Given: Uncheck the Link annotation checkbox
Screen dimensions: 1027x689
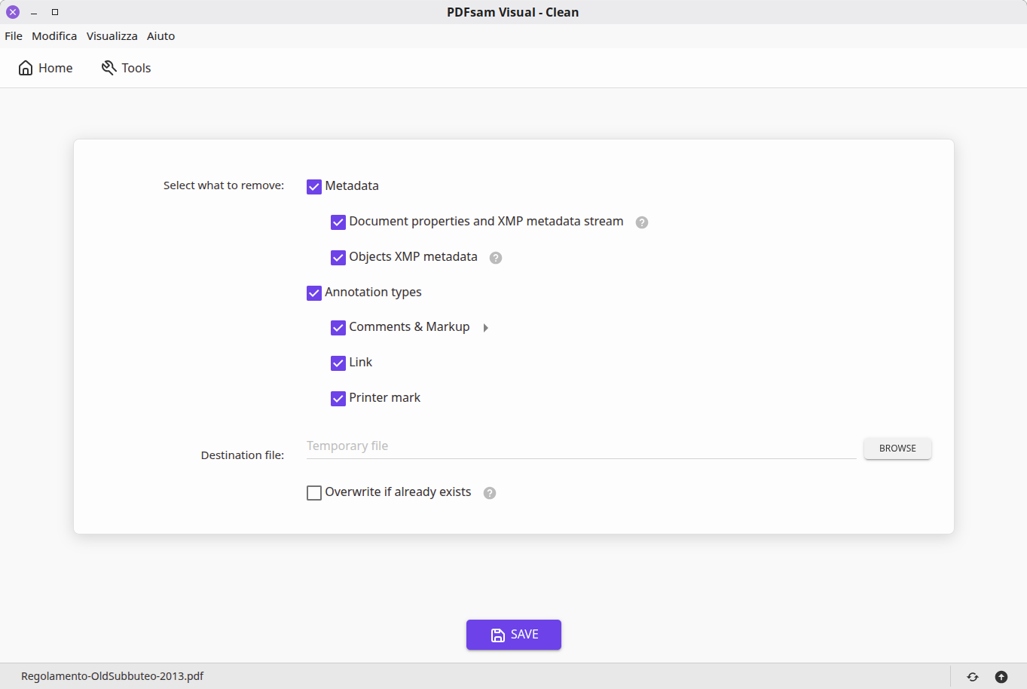Looking at the screenshot, I should pyautogui.click(x=338, y=363).
